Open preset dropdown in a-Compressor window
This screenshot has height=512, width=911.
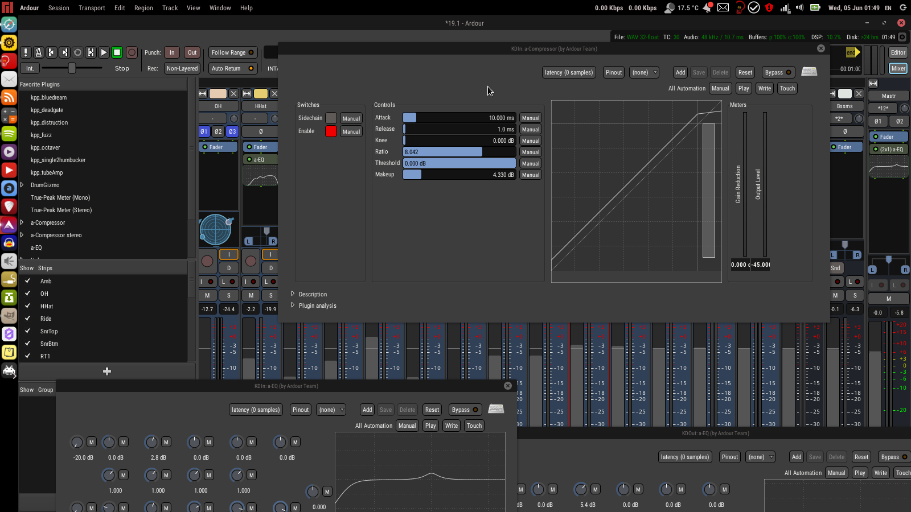coord(645,72)
